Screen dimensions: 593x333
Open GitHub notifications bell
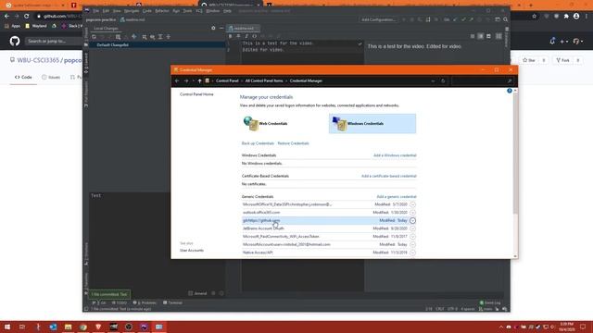pos(552,41)
